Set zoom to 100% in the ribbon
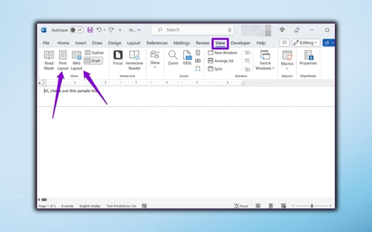This screenshot has width=372, height=232. click(x=187, y=58)
